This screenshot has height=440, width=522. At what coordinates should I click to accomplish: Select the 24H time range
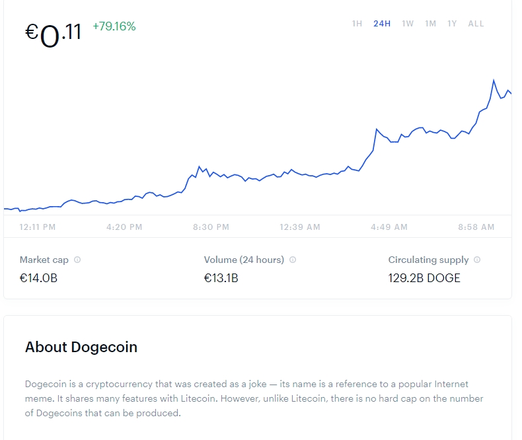[382, 24]
